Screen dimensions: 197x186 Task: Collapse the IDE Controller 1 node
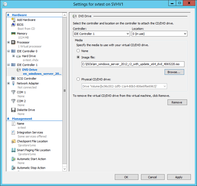(8, 65)
